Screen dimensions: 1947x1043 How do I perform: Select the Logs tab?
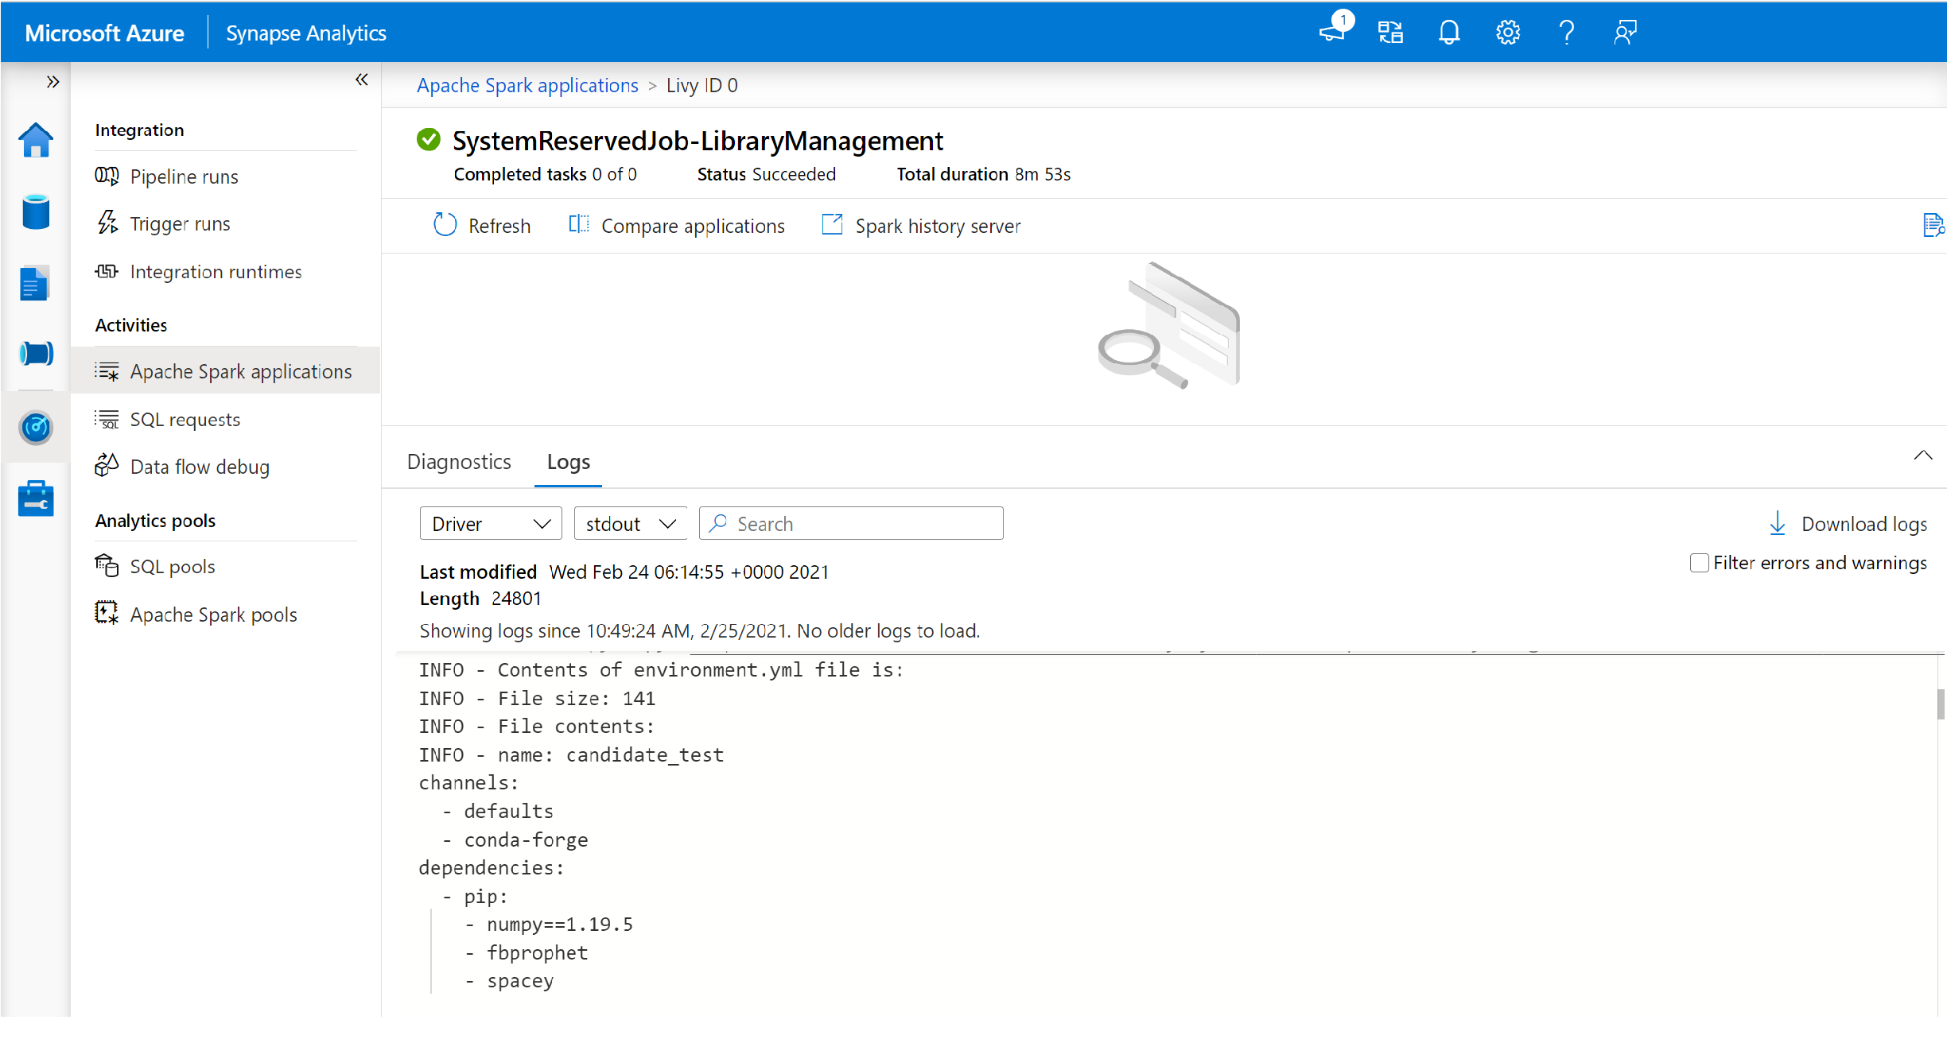568,462
